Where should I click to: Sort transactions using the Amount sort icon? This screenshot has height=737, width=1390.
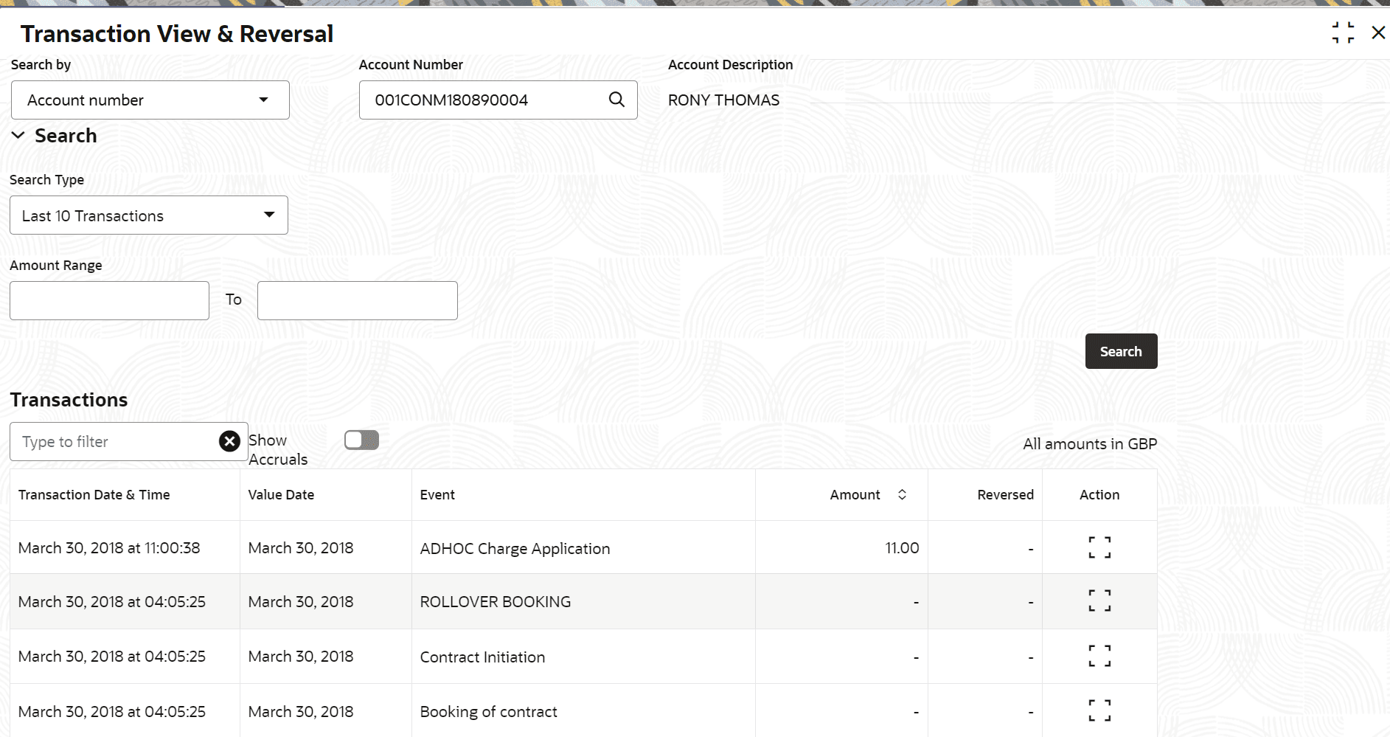pos(901,494)
